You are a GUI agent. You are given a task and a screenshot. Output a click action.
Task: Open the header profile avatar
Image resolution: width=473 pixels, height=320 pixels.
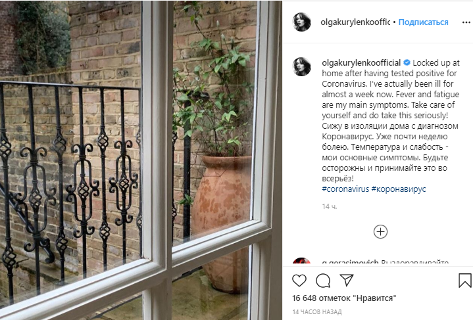click(x=302, y=22)
